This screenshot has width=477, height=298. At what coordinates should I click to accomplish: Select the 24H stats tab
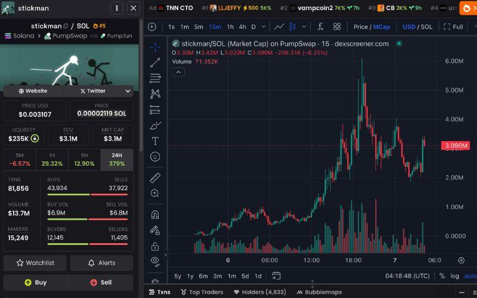[x=117, y=160]
